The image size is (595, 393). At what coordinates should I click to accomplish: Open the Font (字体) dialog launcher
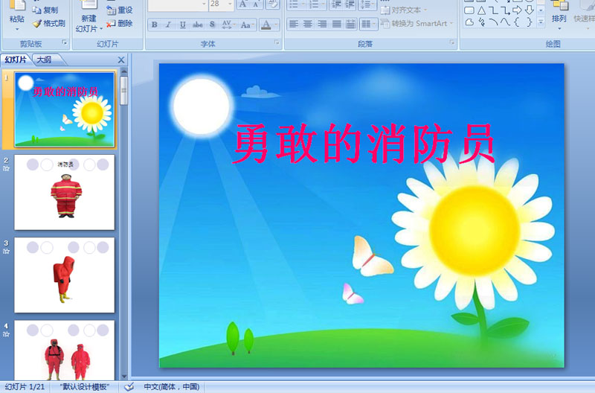coord(277,43)
